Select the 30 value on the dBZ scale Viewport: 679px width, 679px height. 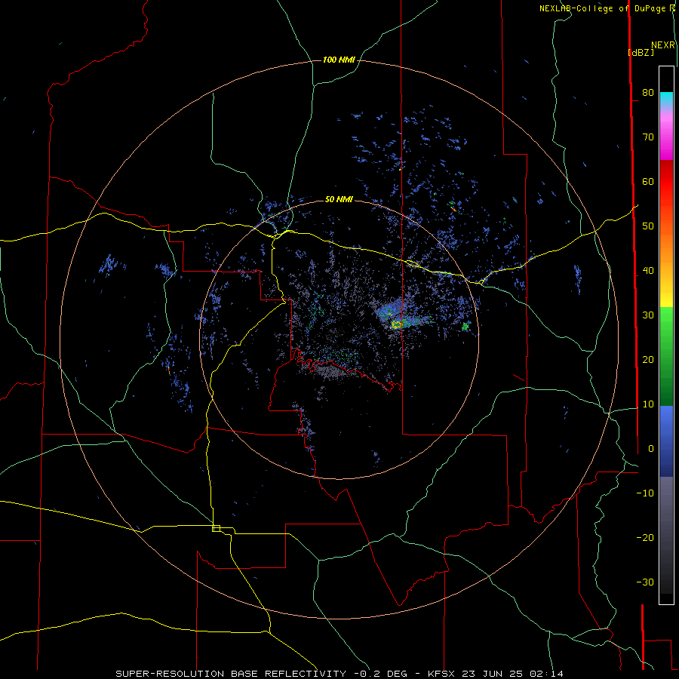(648, 315)
